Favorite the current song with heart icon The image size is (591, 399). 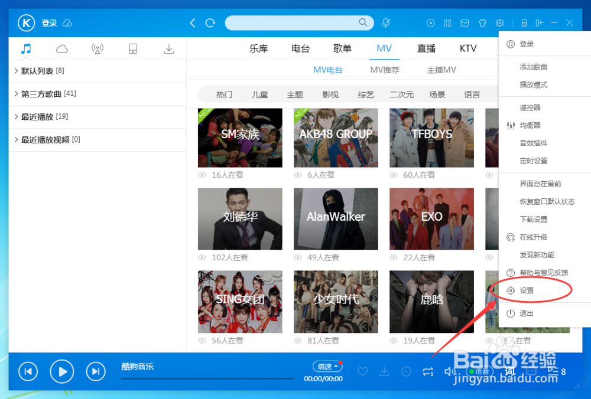click(362, 371)
